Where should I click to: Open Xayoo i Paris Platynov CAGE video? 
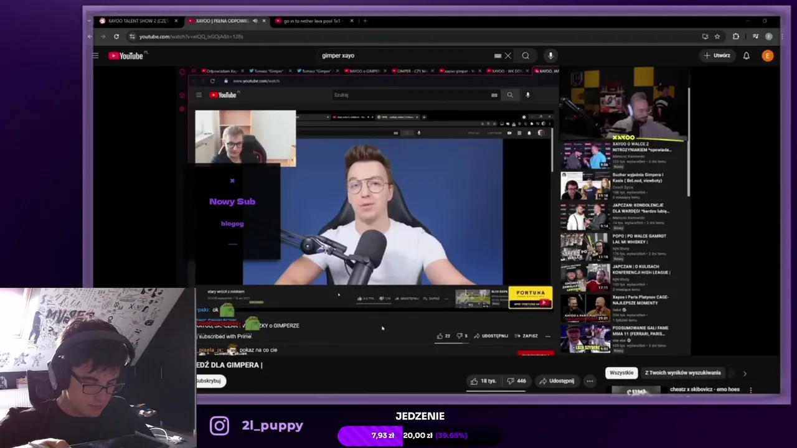[x=585, y=308]
